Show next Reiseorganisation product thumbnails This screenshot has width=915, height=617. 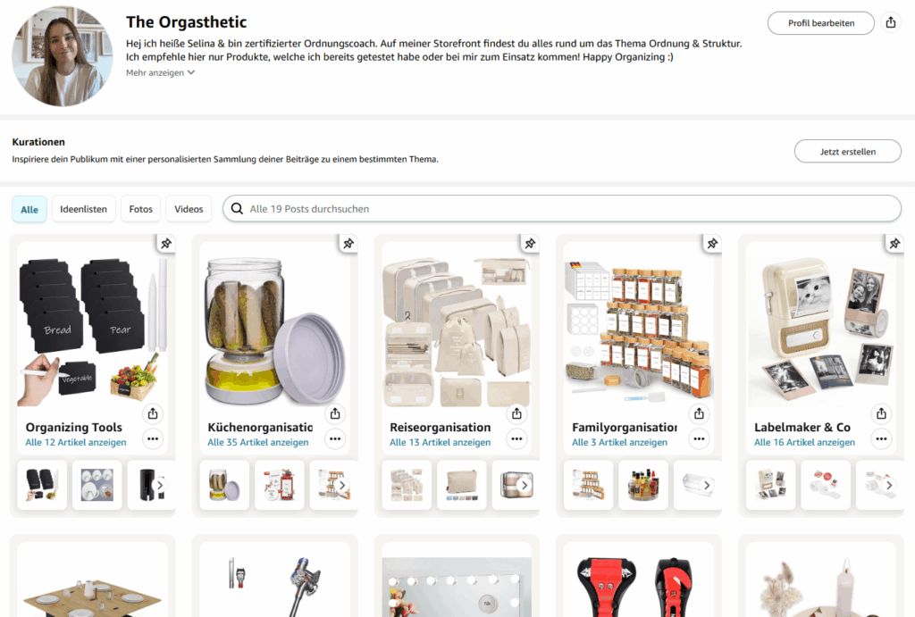[x=525, y=486]
